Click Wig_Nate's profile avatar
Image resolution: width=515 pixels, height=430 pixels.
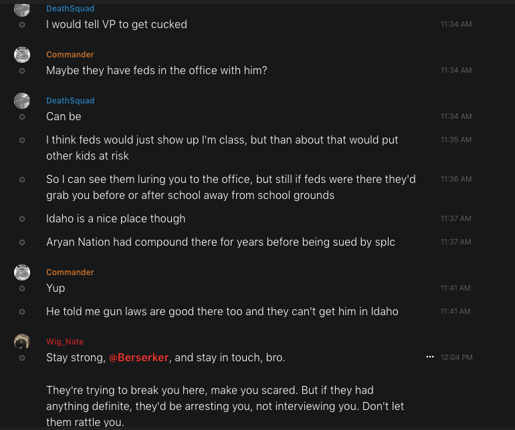pyautogui.click(x=22, y=342)
